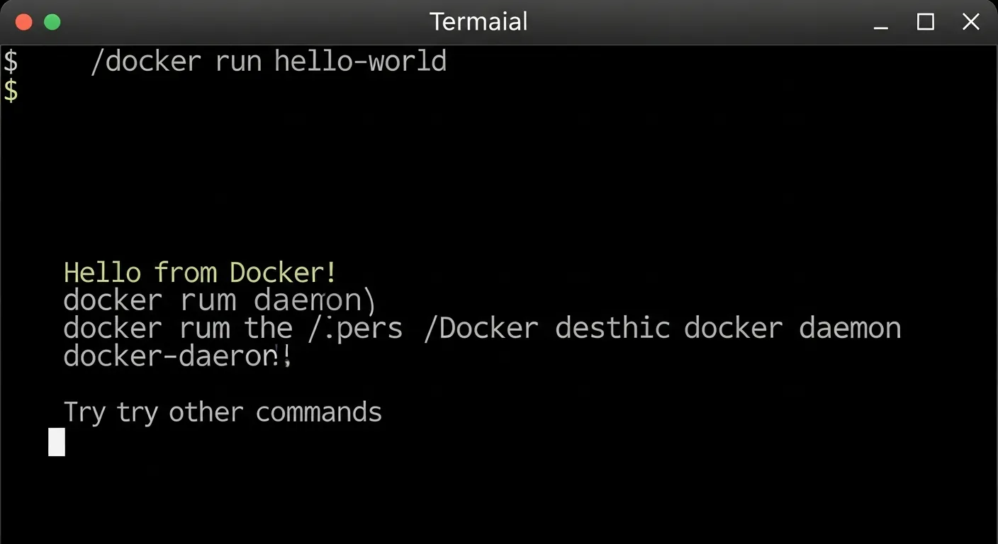998x544 pixels.
Task: Click the green zoom traffic light
Action: point(52,21)
